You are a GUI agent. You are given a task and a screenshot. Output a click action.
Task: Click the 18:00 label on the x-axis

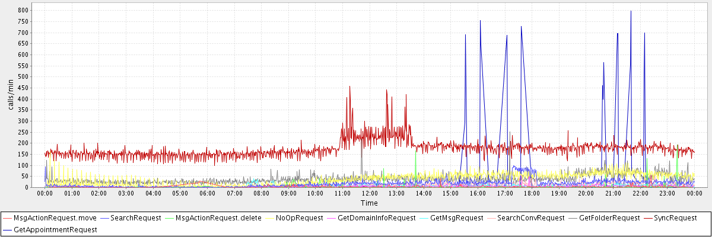532,193
